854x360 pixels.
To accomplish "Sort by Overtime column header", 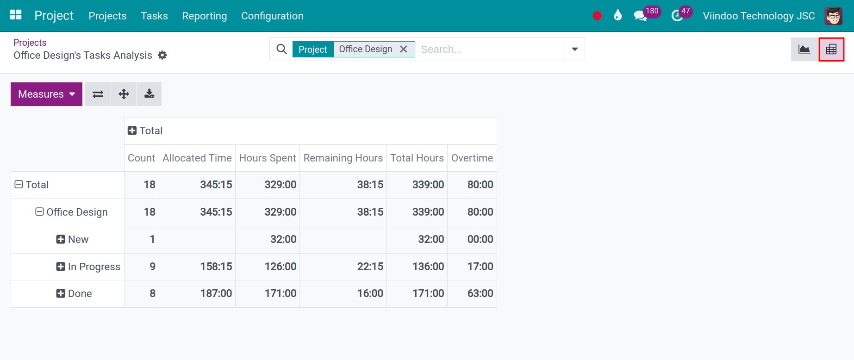I will coord(472,158).
